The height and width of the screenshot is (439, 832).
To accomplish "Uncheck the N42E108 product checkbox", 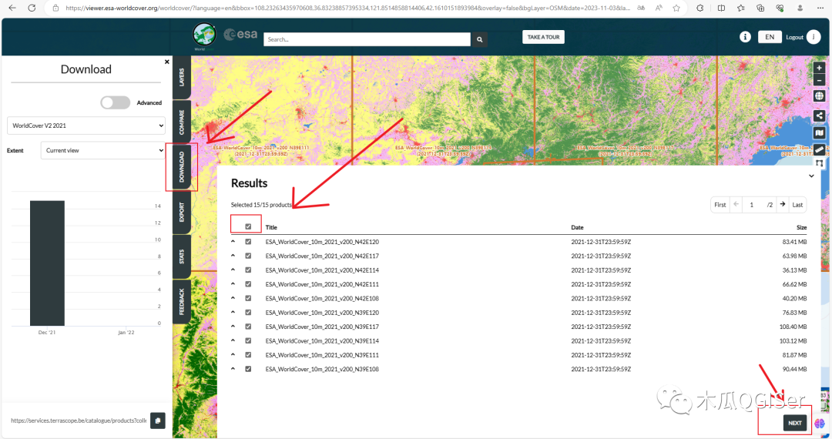I will (x=248, y=298).
